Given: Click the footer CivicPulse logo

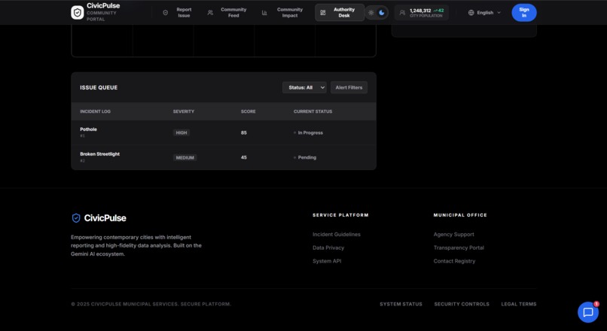Looking at the screenshot, I should (x=99, y=218).
